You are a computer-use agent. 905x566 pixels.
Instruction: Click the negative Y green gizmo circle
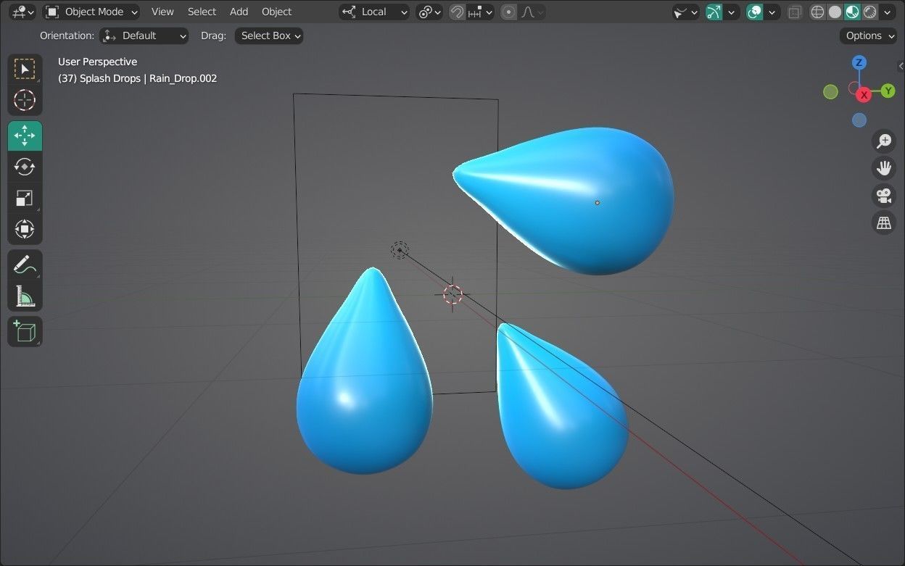(x=831, y=91)
